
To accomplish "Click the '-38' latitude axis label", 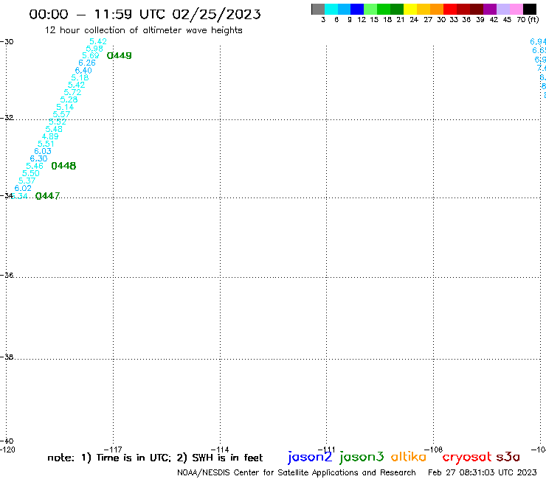I will (7, 357).
